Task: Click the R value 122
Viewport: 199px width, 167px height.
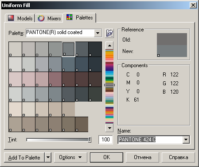Action: coord(174,75)
